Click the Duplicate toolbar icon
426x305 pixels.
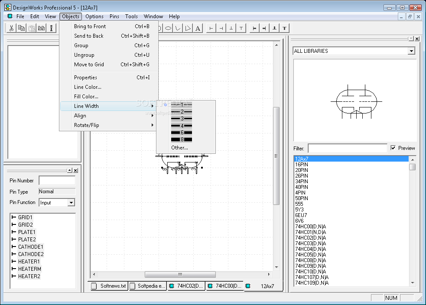click(41, 28)
